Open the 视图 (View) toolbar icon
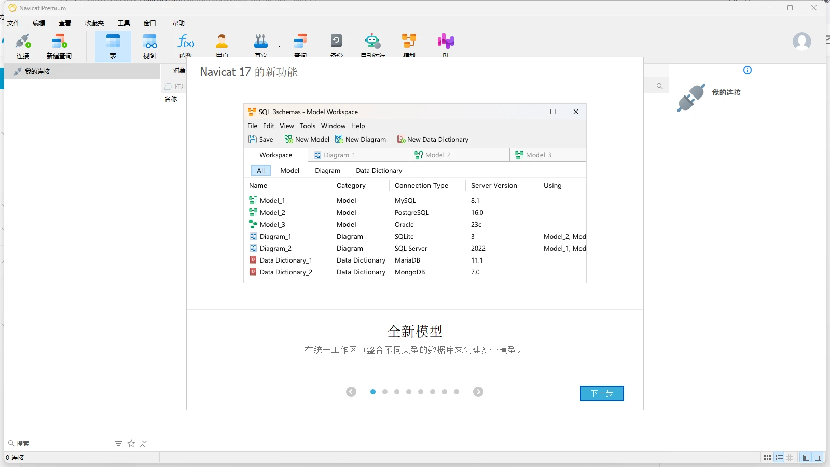This screenshot has height=467, width=830. pyautogui.click(x=149, y=46)
